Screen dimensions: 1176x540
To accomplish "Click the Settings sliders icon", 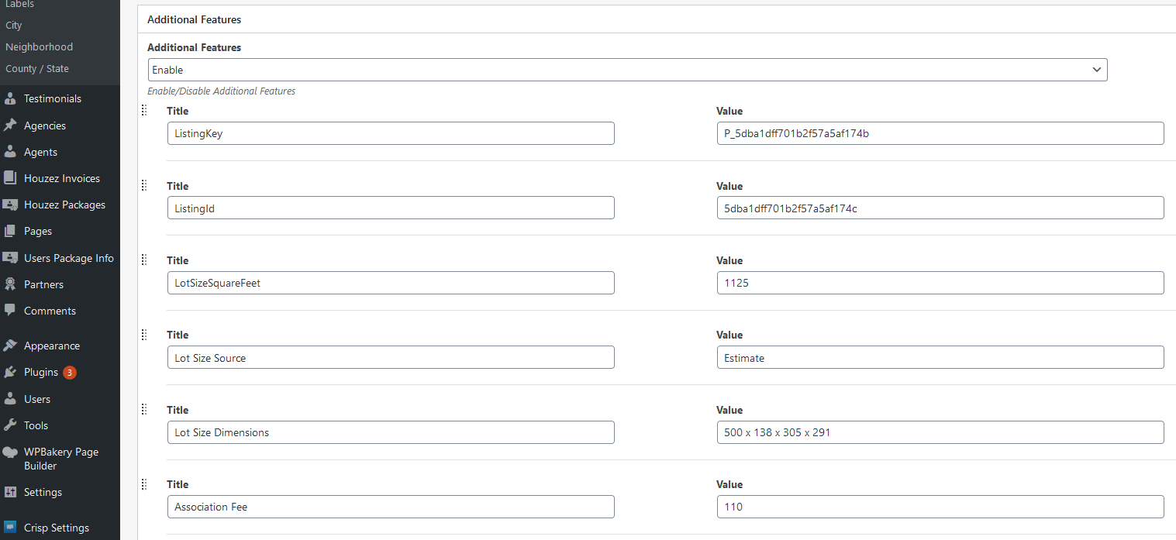I will [10, 492].
